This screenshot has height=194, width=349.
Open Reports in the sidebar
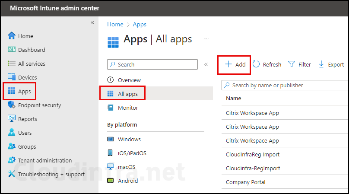[x=28, y=119]
